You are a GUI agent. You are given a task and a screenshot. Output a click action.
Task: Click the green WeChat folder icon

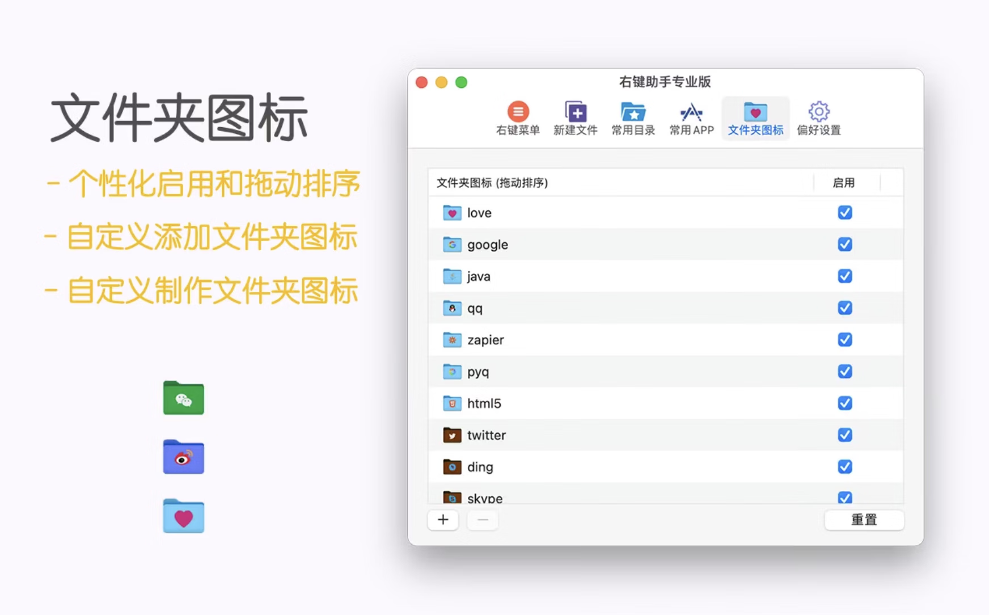[183, 398]
